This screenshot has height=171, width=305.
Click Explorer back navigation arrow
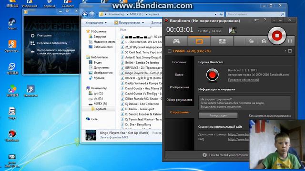pos(85,14)
